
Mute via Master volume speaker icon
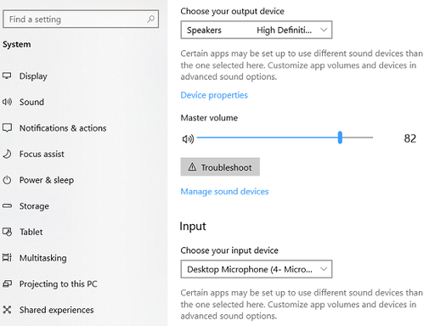188,138
